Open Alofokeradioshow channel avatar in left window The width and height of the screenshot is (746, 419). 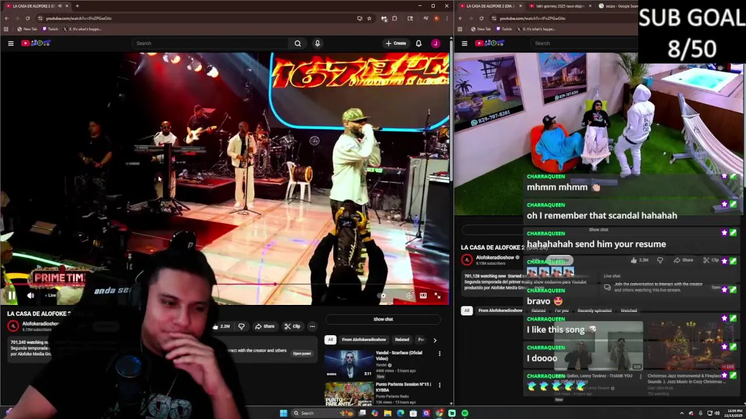point(13,326)
